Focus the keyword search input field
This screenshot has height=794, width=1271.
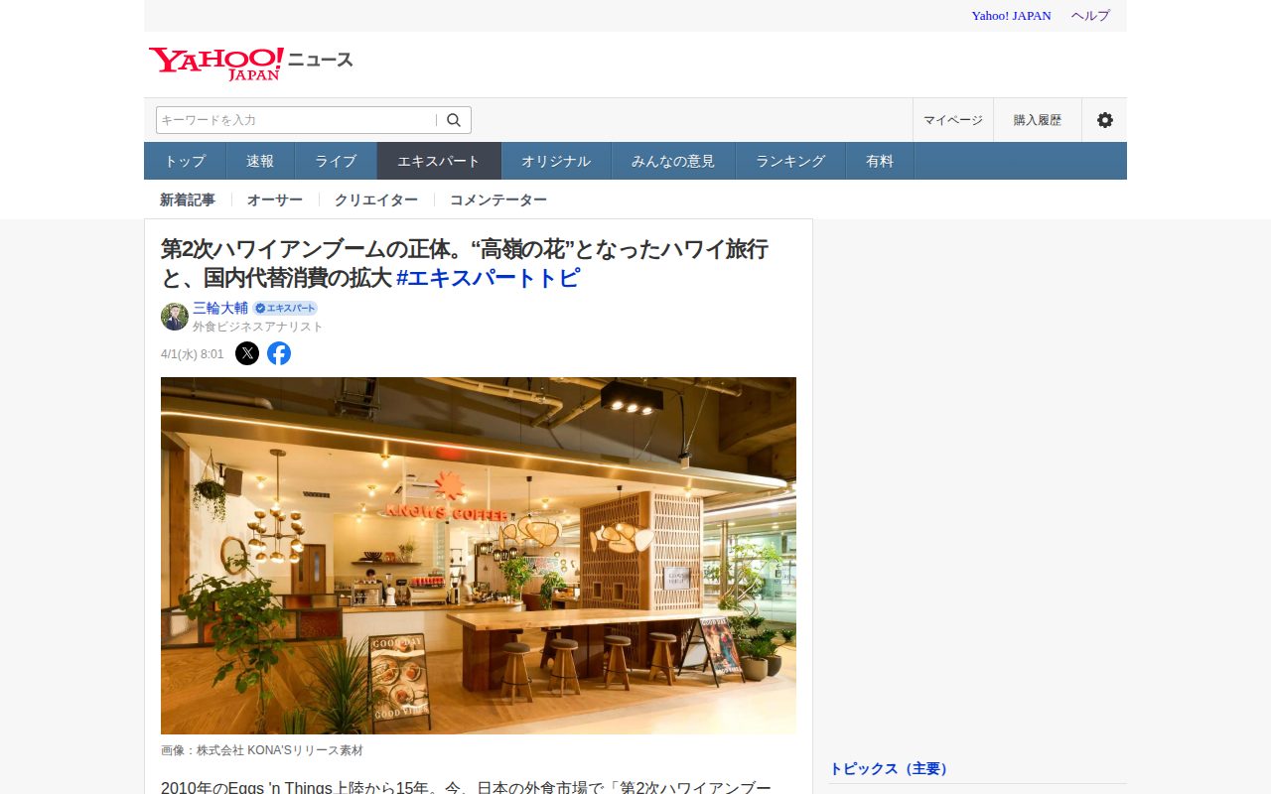(x=296, y=120)
